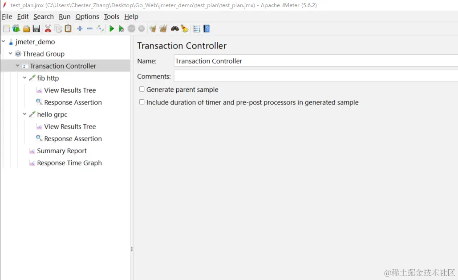
Task: Open the Run menu
Action: (65, 16)
